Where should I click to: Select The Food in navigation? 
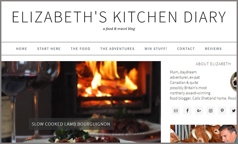pyautogui.click(x=81, y=49)
